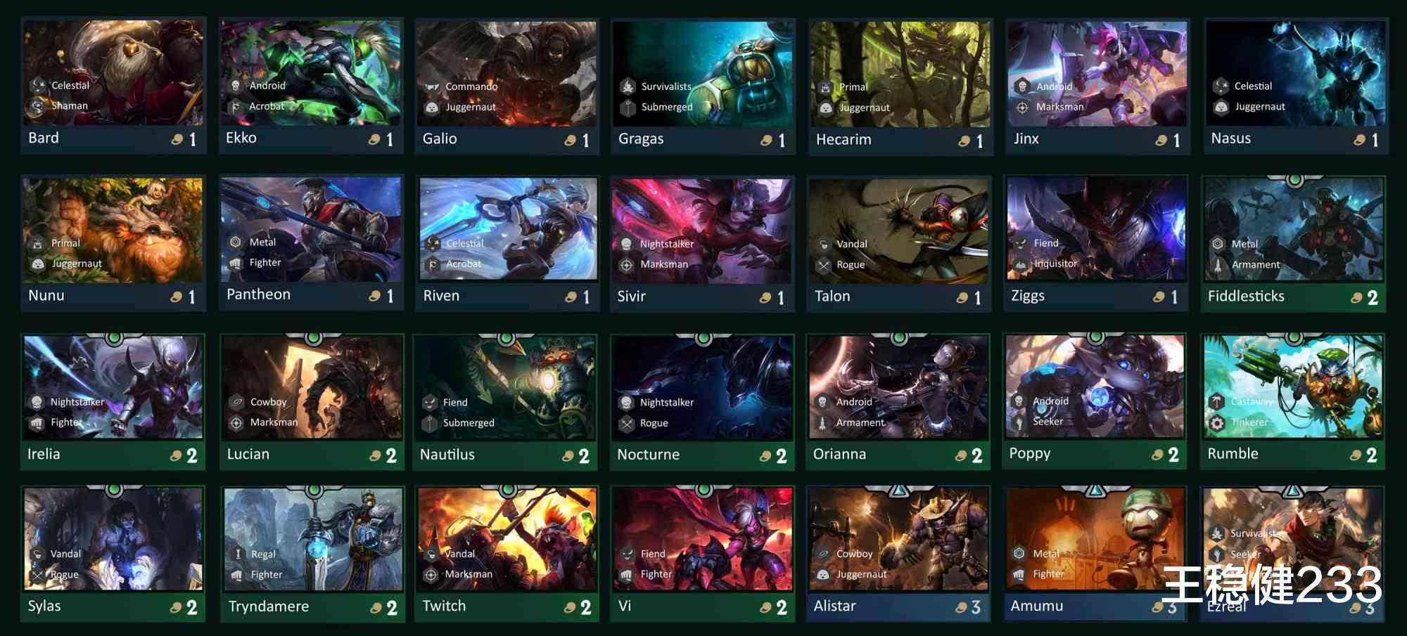Click the Tryndamere name label
The height and width of the screenshot is (636, 1407).
click(269, 606)
